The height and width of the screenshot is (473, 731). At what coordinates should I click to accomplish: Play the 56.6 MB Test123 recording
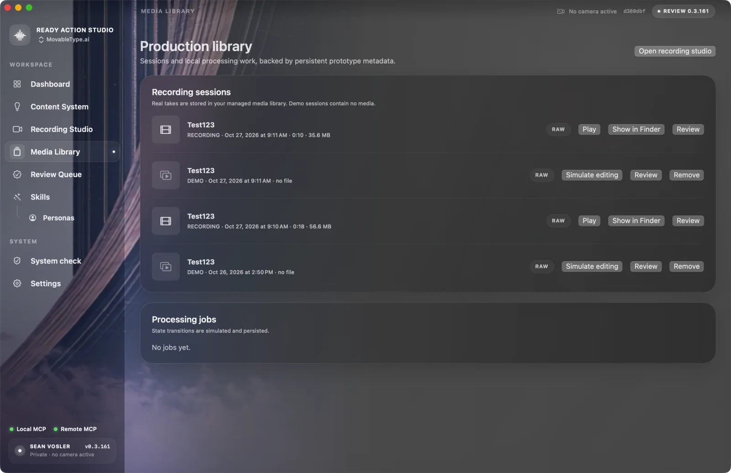(x=589, y=221)
